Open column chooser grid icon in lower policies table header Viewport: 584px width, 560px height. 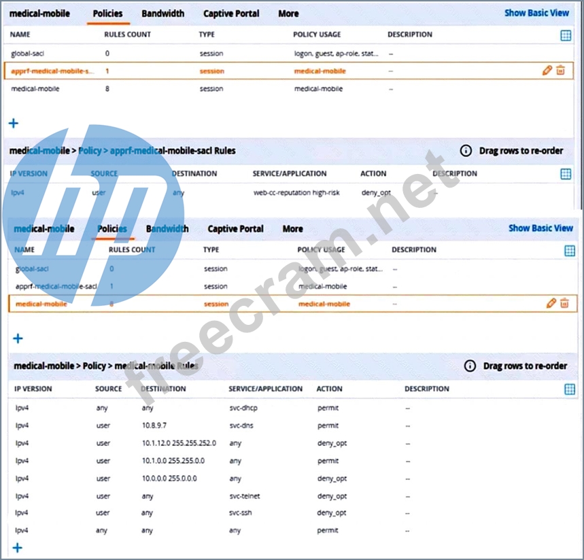[570, 251]
